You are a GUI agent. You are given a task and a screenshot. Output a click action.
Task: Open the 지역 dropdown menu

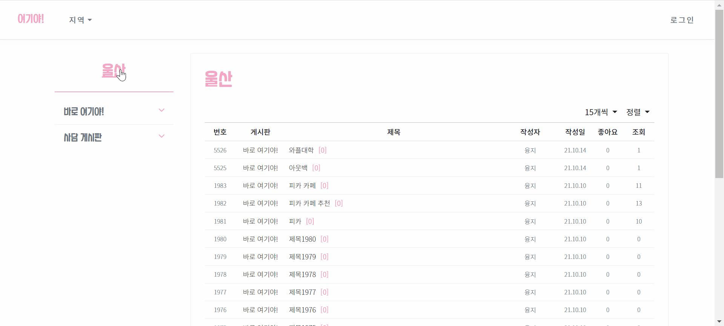[x=80, y=20]
